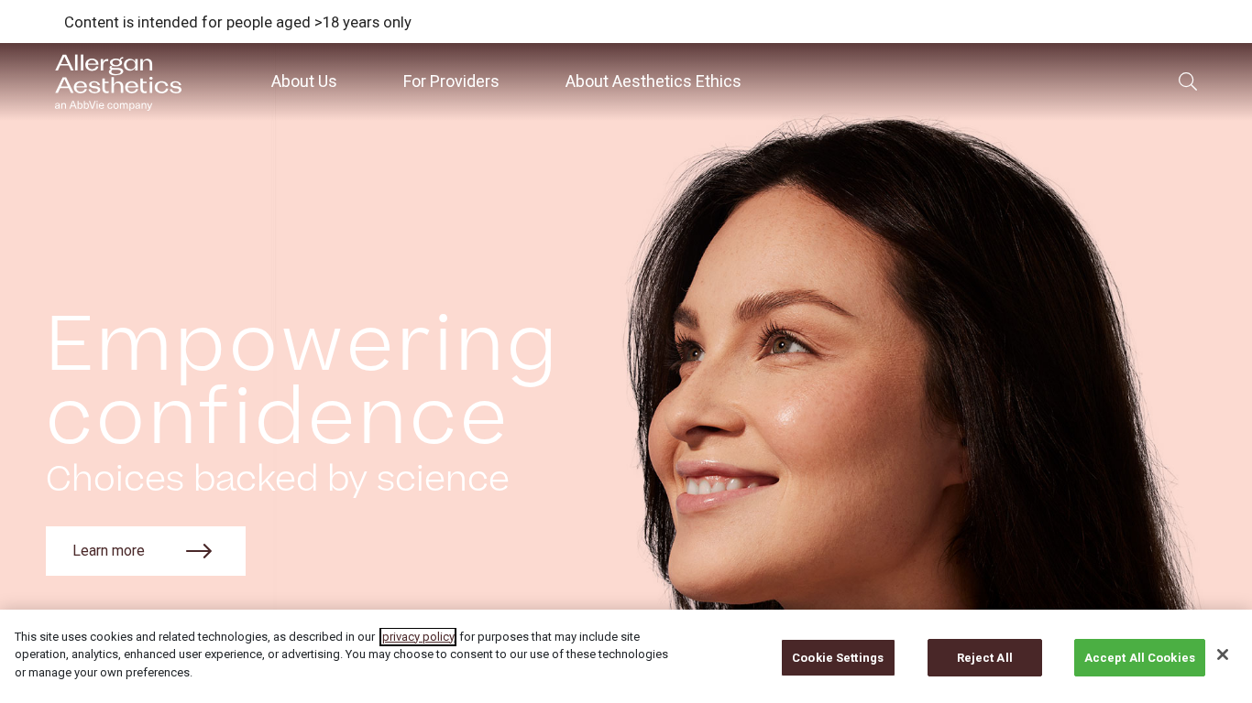Click the word confidence in headline
The height and width of the screenshot is (703, 1252).
click(x=277, y=416)
